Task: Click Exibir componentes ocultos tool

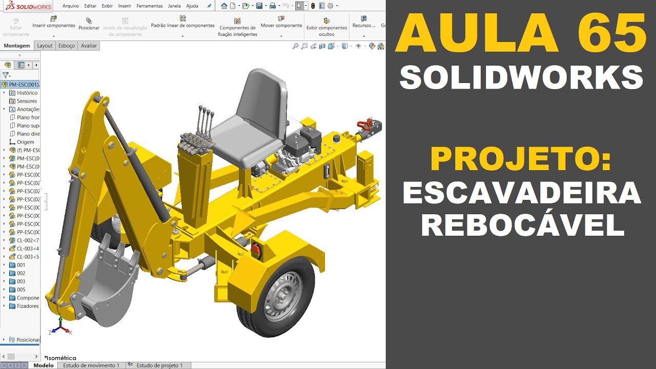Action: click(x=326, y=27)
